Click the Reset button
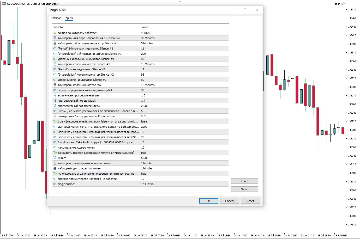The image size is (360, 239). pyautogui.click(x=250, y=201)
